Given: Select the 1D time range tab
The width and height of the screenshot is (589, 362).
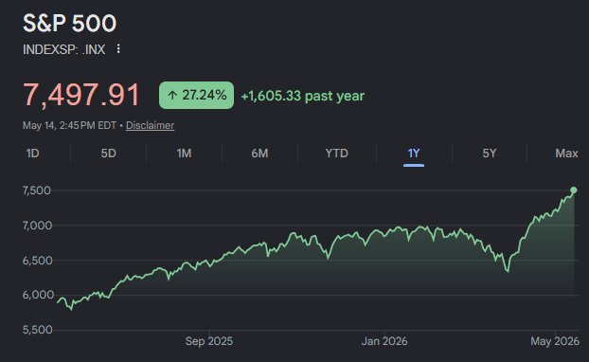Looking at the screenshot, I should 33,154.
